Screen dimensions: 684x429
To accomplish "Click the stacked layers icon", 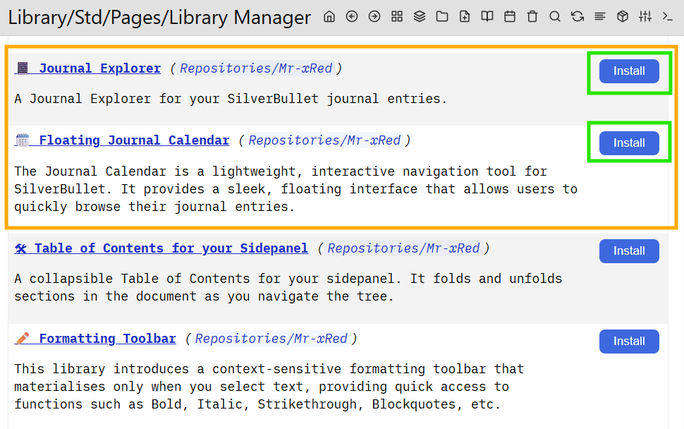I will pos(420,17).
